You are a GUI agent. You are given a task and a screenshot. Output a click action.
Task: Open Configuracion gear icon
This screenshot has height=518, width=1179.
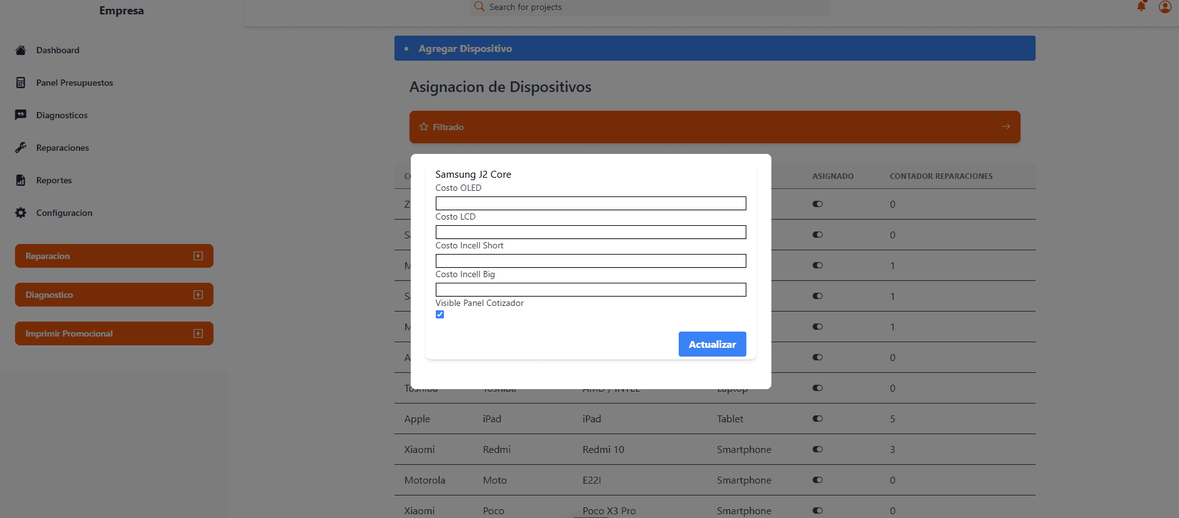click(21, 213)
